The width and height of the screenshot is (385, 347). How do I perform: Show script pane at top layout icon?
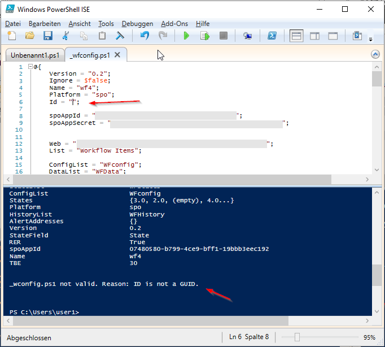296,36
